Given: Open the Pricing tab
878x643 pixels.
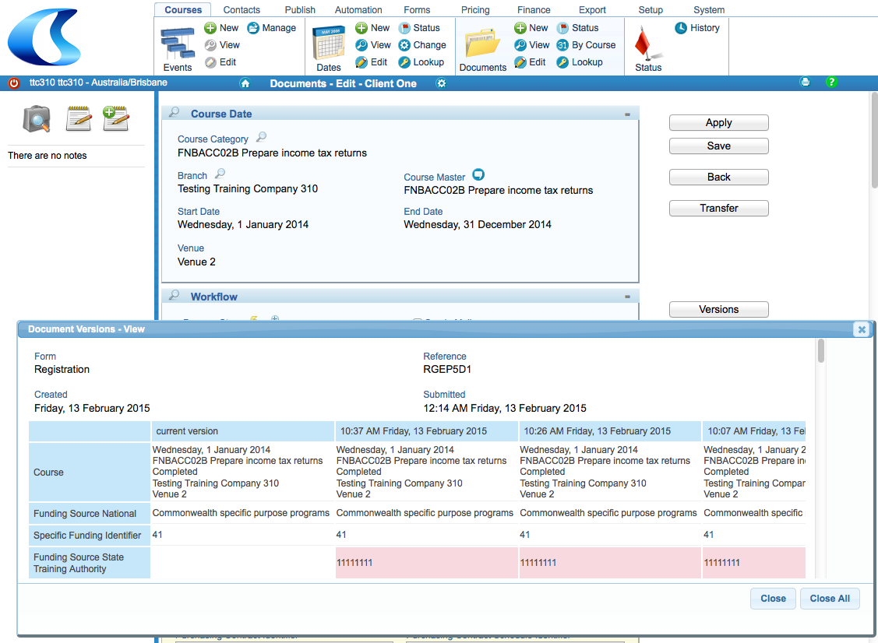Looking at the screenshot, I should click(x=475, y=10).
